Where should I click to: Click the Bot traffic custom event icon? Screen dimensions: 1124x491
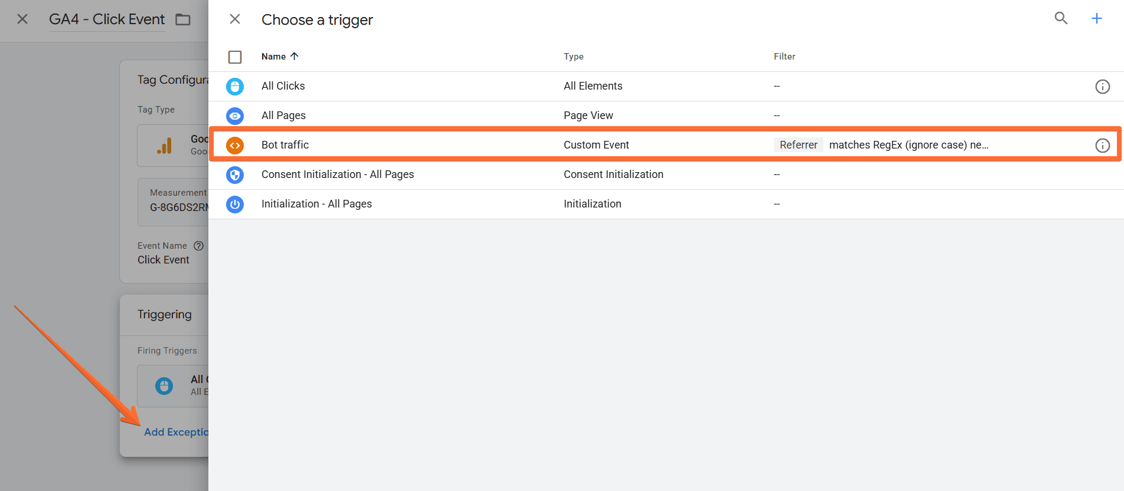[x=235, y=146]
